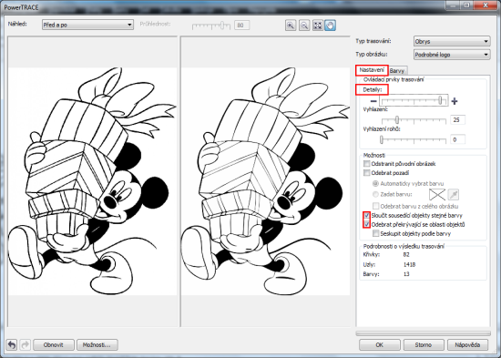The width and height of the screenshot is (501, 358).
Task: Enable Odstranit původní obrázek checkbox
Action: coord(367,164)
